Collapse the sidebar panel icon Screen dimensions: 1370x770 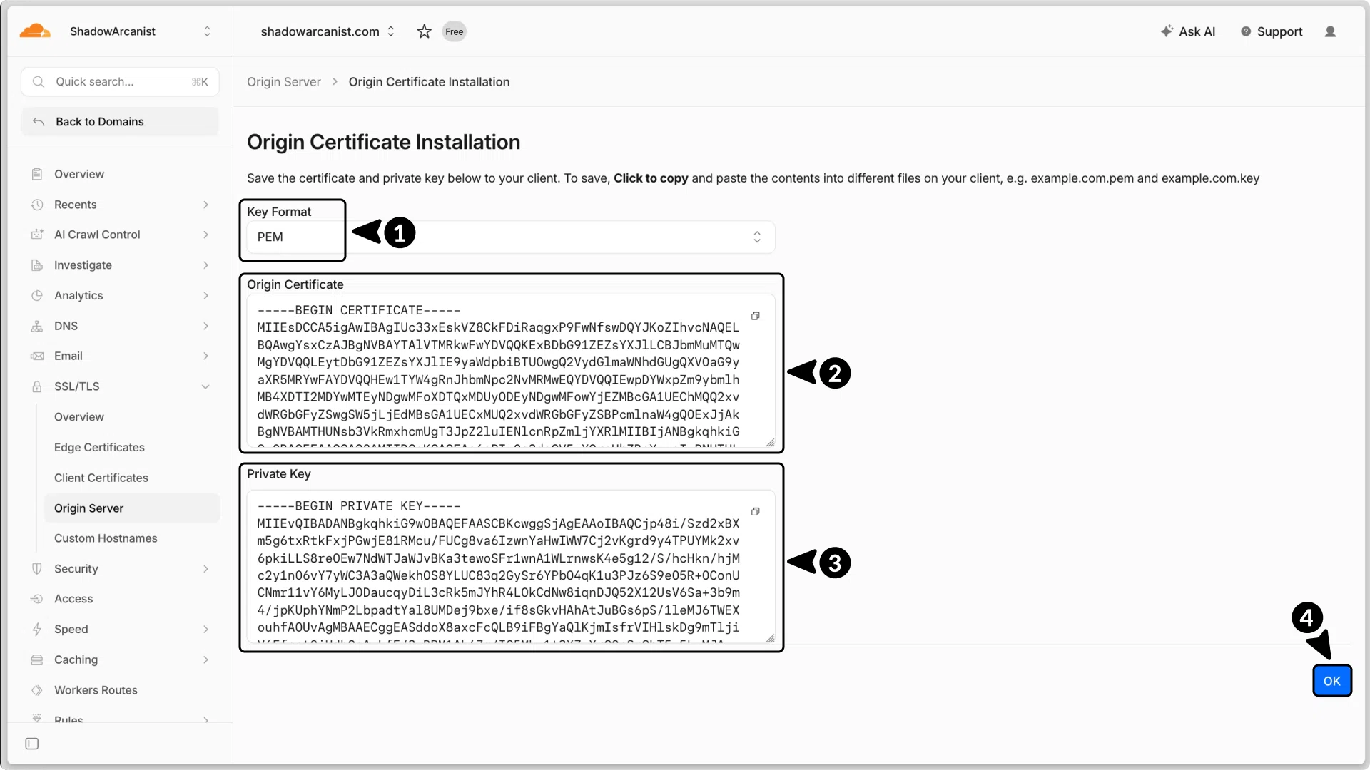coord(32,744)
